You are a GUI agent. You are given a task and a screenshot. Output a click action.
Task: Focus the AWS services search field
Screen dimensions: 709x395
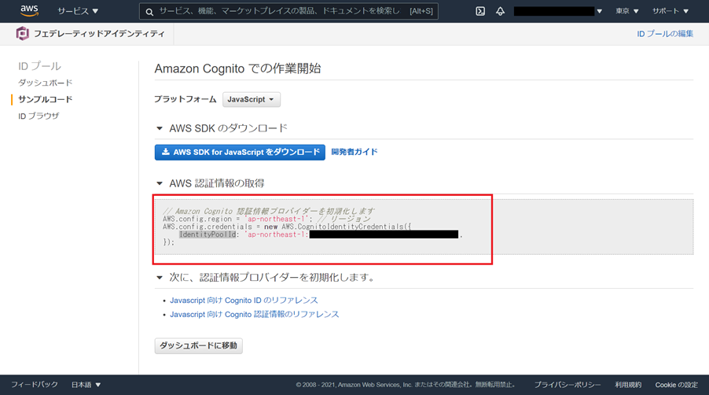click(288, 11)
